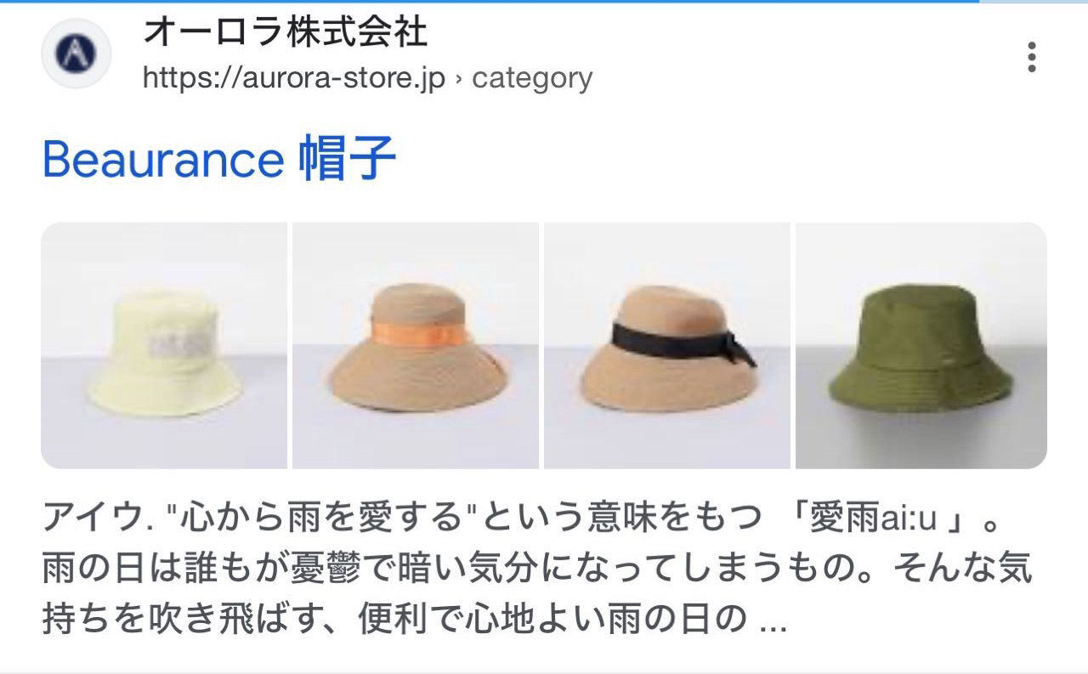Screen dimensions: 1088x674
Task: Tap the オーロラ株式会社 site name
Action: (285, 32)
